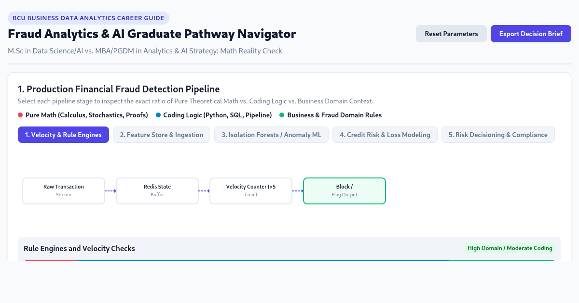The image size is (579, 303).
Task: Click the blue Coding Logic legend dot
Action: pyautogui.click(x=158, y=115)
